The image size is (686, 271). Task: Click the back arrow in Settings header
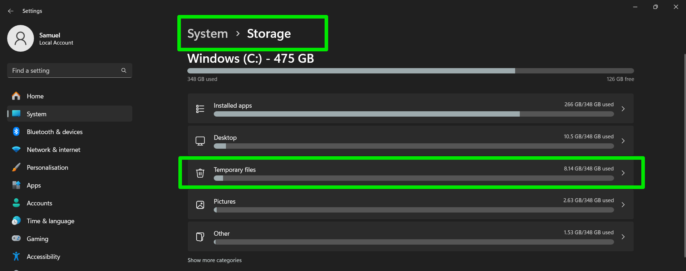11,11
